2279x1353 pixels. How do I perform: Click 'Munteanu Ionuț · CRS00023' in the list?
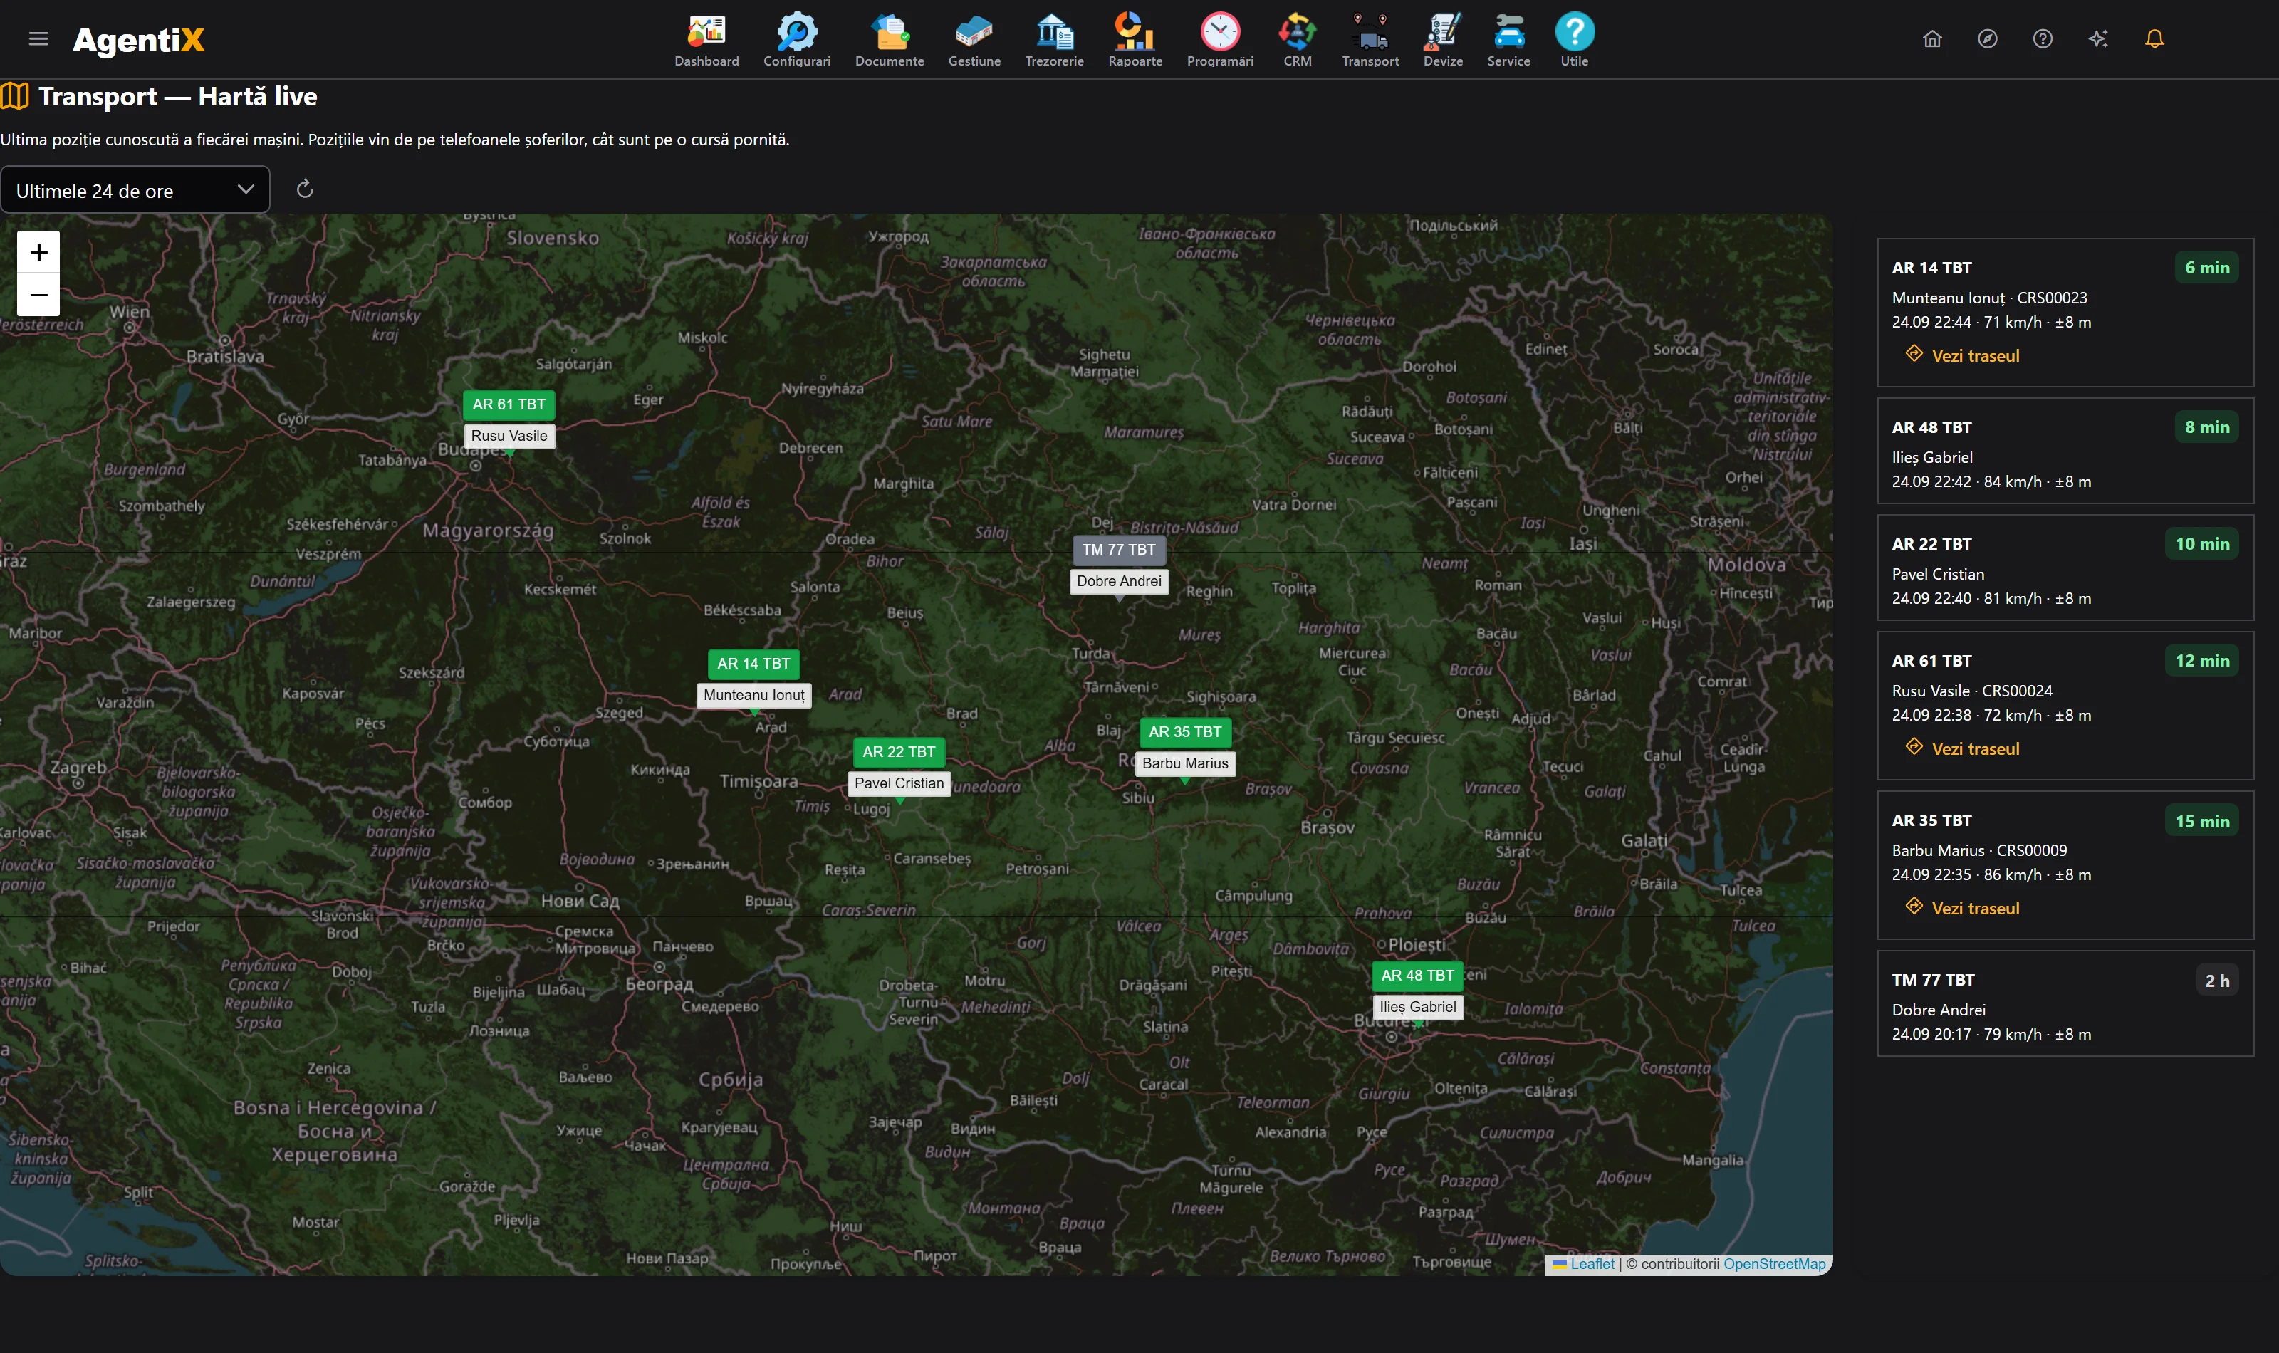[x=1989, y=298]
